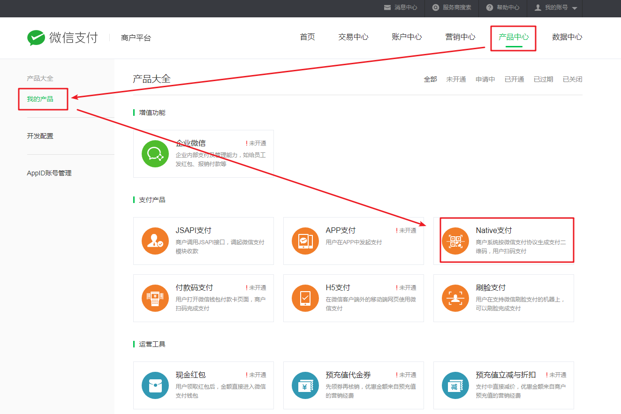Click the 预充值立减与折扣 discount icon
Viewport: 621px width, 414px height.
[x=455, y=385]
